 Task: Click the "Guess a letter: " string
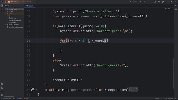click(101, 11)
